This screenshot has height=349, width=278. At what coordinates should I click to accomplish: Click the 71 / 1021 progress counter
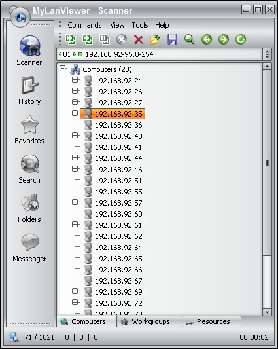tap(39, 337)
